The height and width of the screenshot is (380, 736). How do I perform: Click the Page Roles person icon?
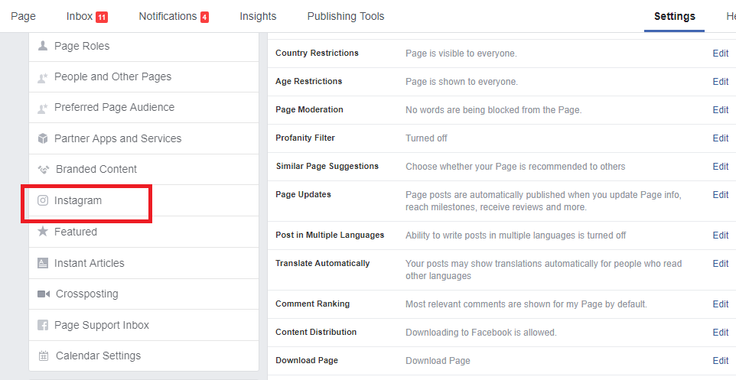pyautogui.click(x=43, y=46)
